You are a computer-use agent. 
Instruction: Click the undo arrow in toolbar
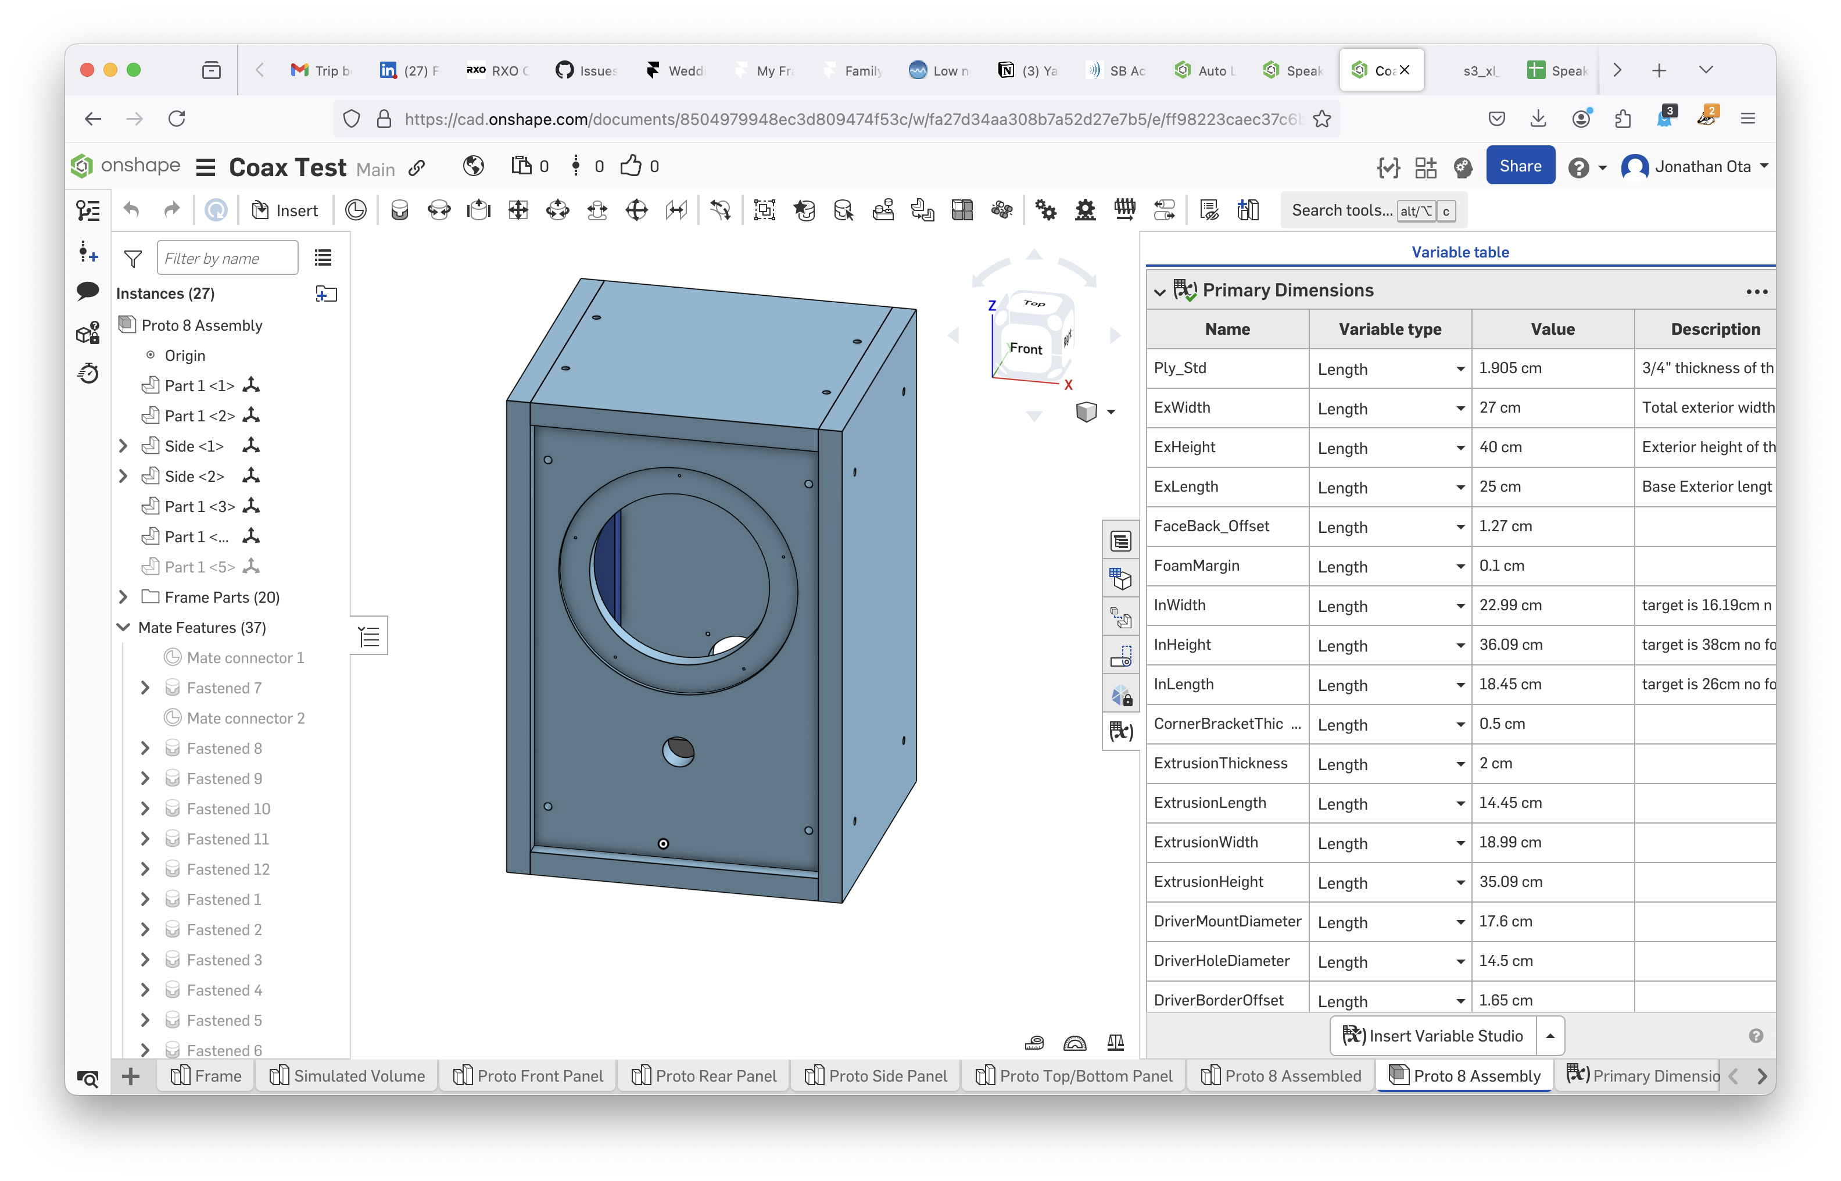[x=131, y=210]
